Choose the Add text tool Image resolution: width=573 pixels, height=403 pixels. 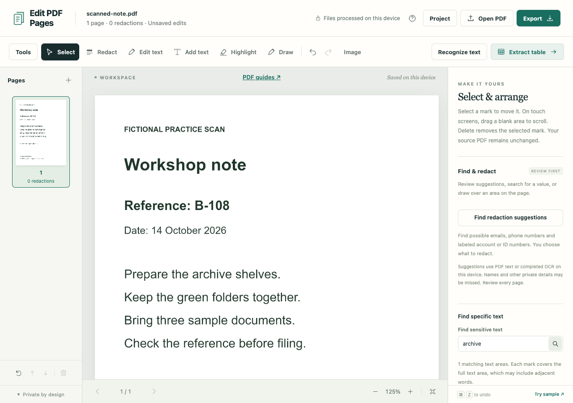191,52
